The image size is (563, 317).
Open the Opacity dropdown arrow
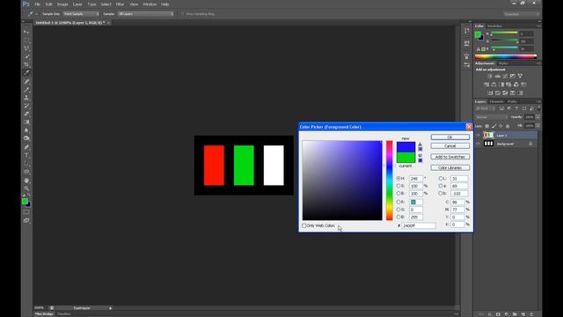[x=537, y=117]
